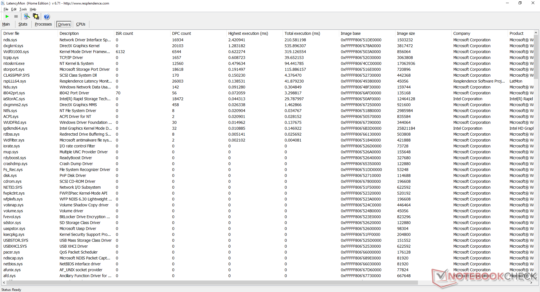Open the Help menu
This screenshot has width=540, height=292.
[x=33, y=9]
